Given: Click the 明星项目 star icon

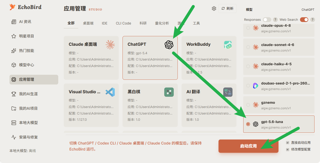Looking at the screenshot, I should (x=14, y=36).
